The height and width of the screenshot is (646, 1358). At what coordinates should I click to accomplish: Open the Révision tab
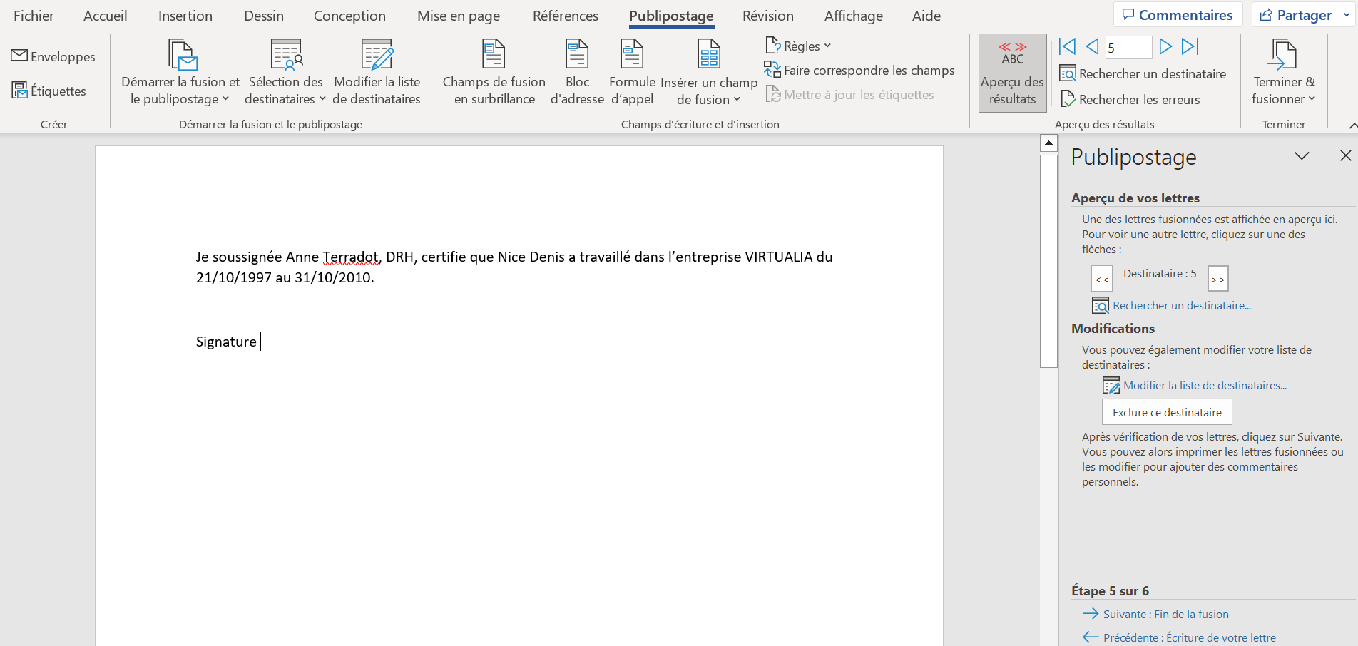click(x=767, y=16)
